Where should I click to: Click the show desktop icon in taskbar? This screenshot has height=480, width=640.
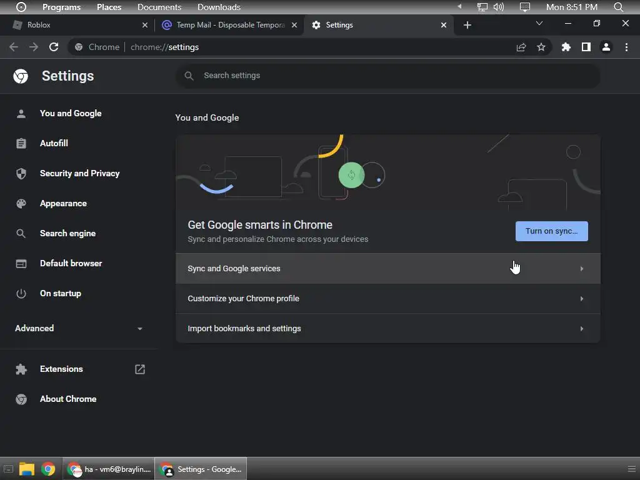click(x=8, y=469)
